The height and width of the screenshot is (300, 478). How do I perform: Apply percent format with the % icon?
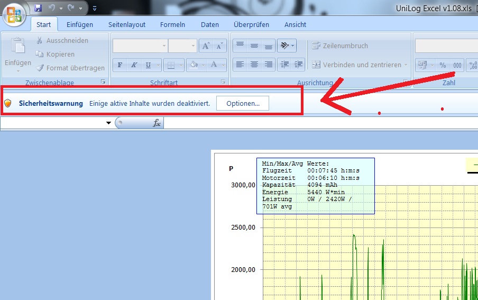pyautogui.click(x=443, y=65)
